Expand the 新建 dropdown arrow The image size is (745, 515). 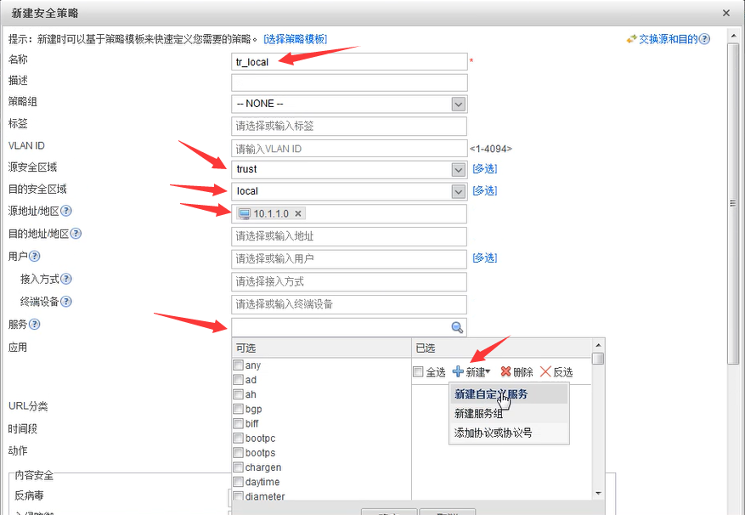coord(488,372)
